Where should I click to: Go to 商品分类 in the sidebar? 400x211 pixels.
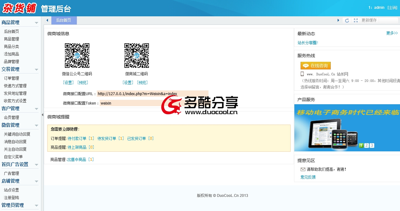point(11,46)
